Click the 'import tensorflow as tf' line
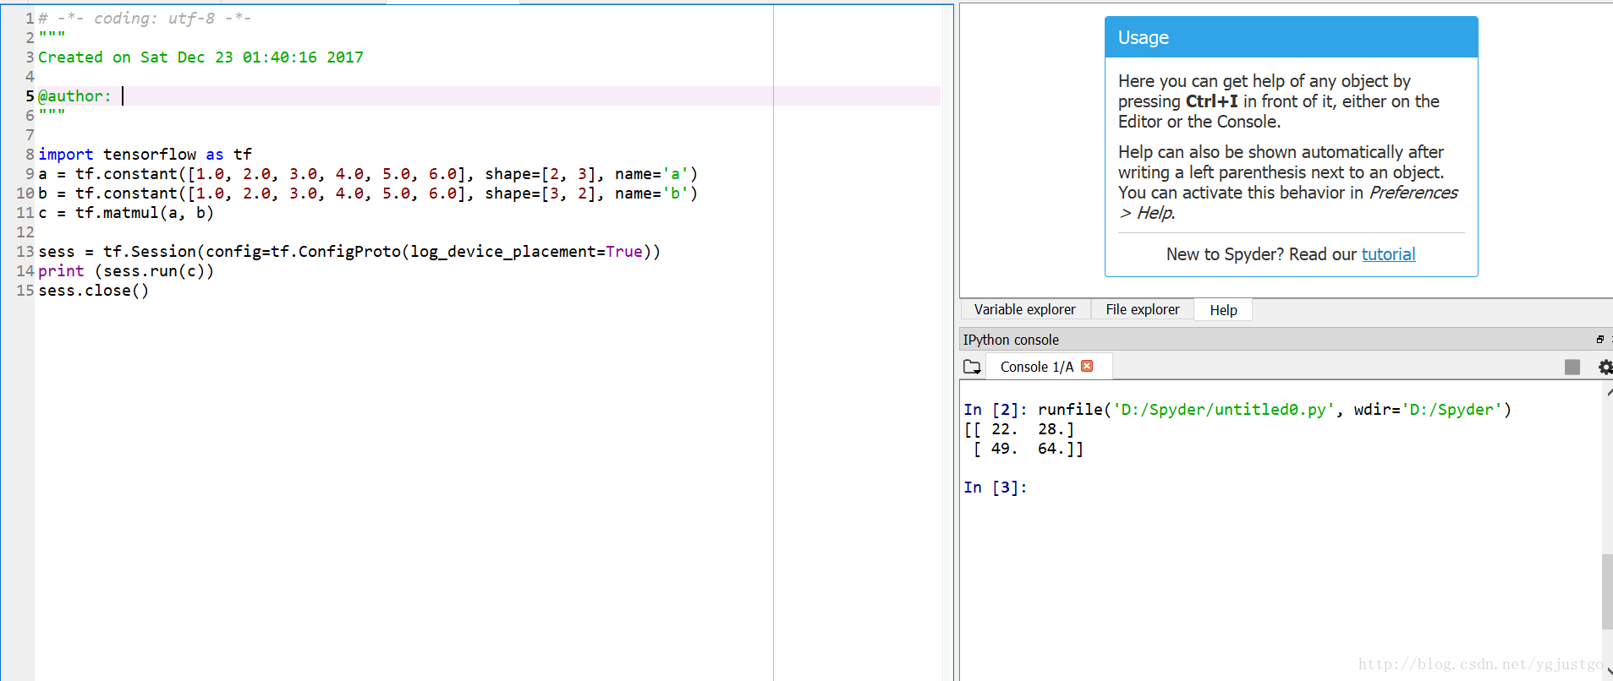The height and width of the screenshot is (681, 1613). [x=145, y=154]
